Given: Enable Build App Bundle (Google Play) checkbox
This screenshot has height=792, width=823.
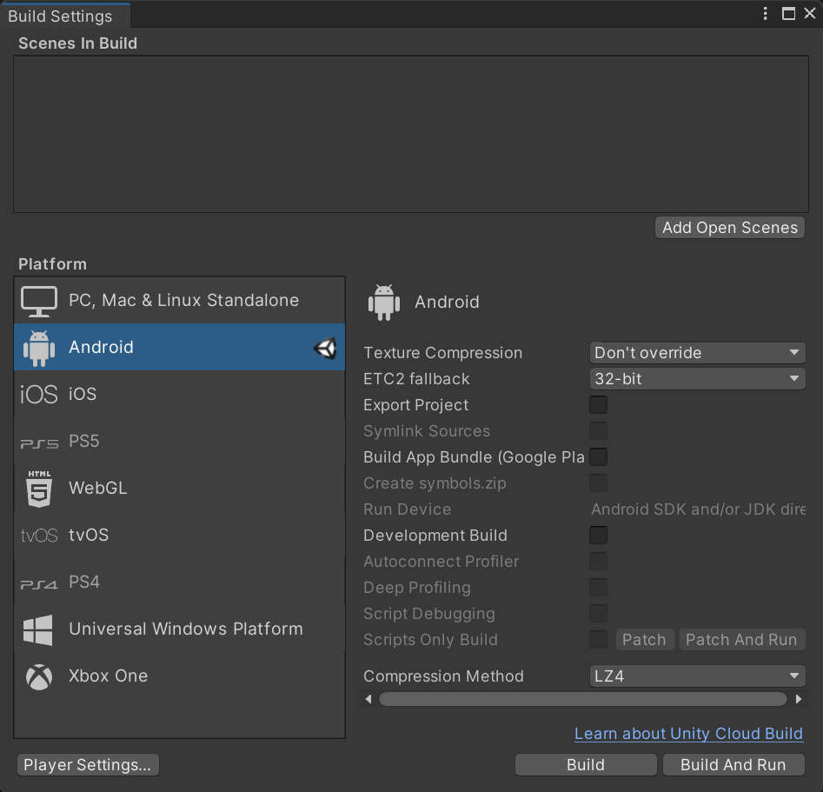Looking at the screenshot, I should tap(599, 457).
